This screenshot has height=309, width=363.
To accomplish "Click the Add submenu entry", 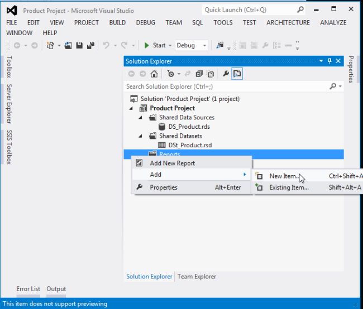I will (x=192, y=175).
